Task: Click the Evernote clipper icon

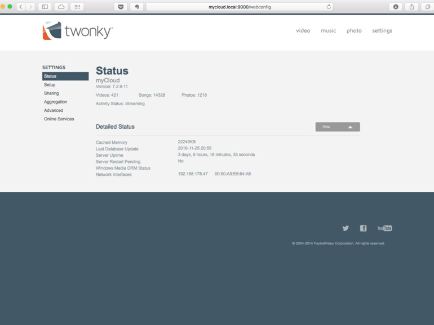Action: [137, 7]
